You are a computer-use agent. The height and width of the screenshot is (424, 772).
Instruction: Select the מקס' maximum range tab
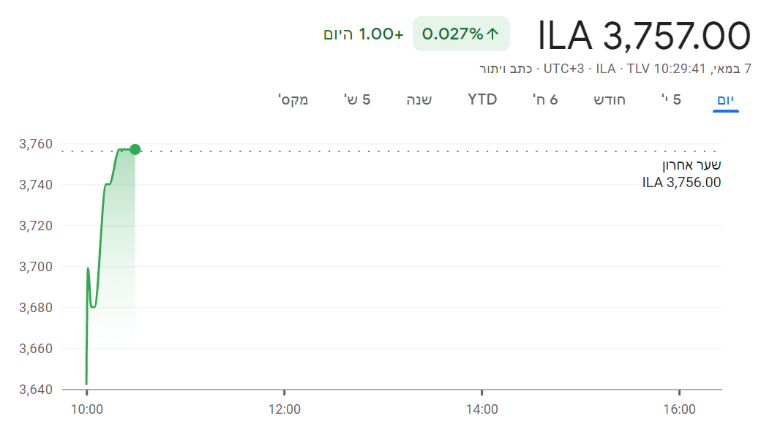(293, 99)
